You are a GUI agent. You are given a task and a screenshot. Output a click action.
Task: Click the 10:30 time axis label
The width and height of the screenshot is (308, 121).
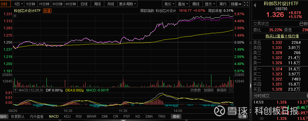click(x=68, y=111)
